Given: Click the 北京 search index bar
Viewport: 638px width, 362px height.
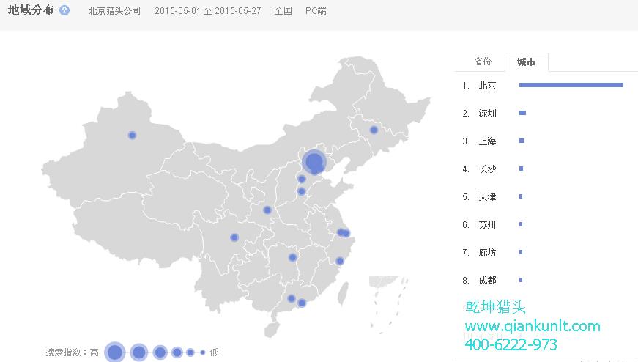Looking at the screenshot, I should [571, 85].
